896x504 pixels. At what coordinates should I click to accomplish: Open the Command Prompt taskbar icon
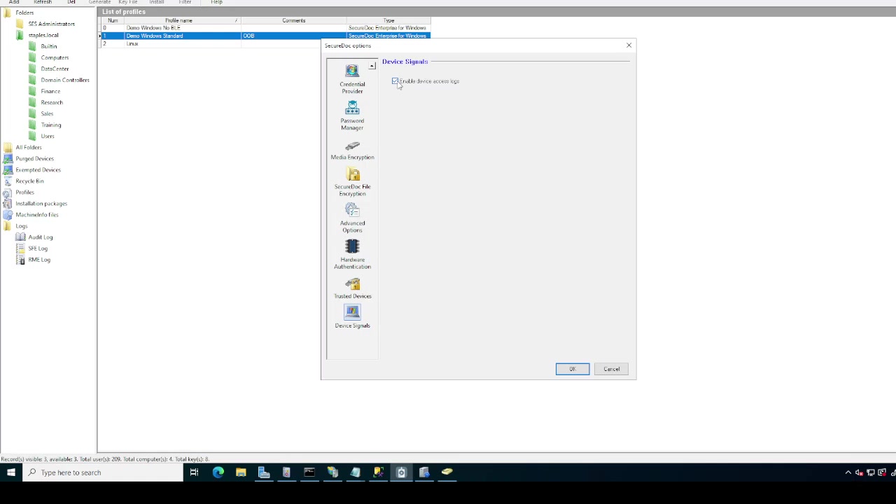tap(309, 472)
